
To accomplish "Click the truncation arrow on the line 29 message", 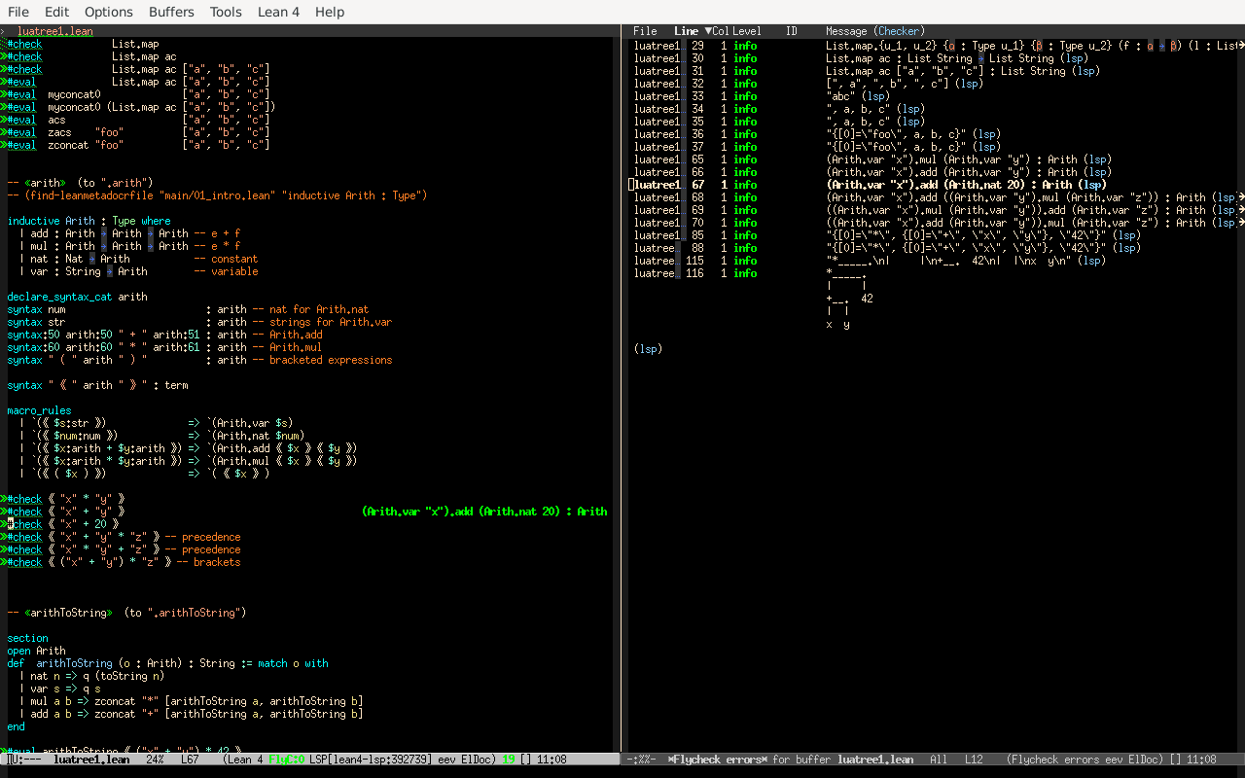I will pyautogui.click(x=1240, y=46).
